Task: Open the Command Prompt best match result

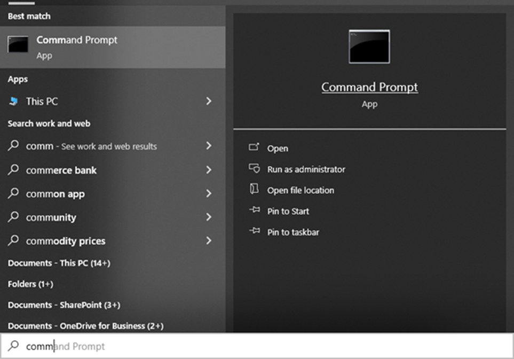Action: (113, 47)
